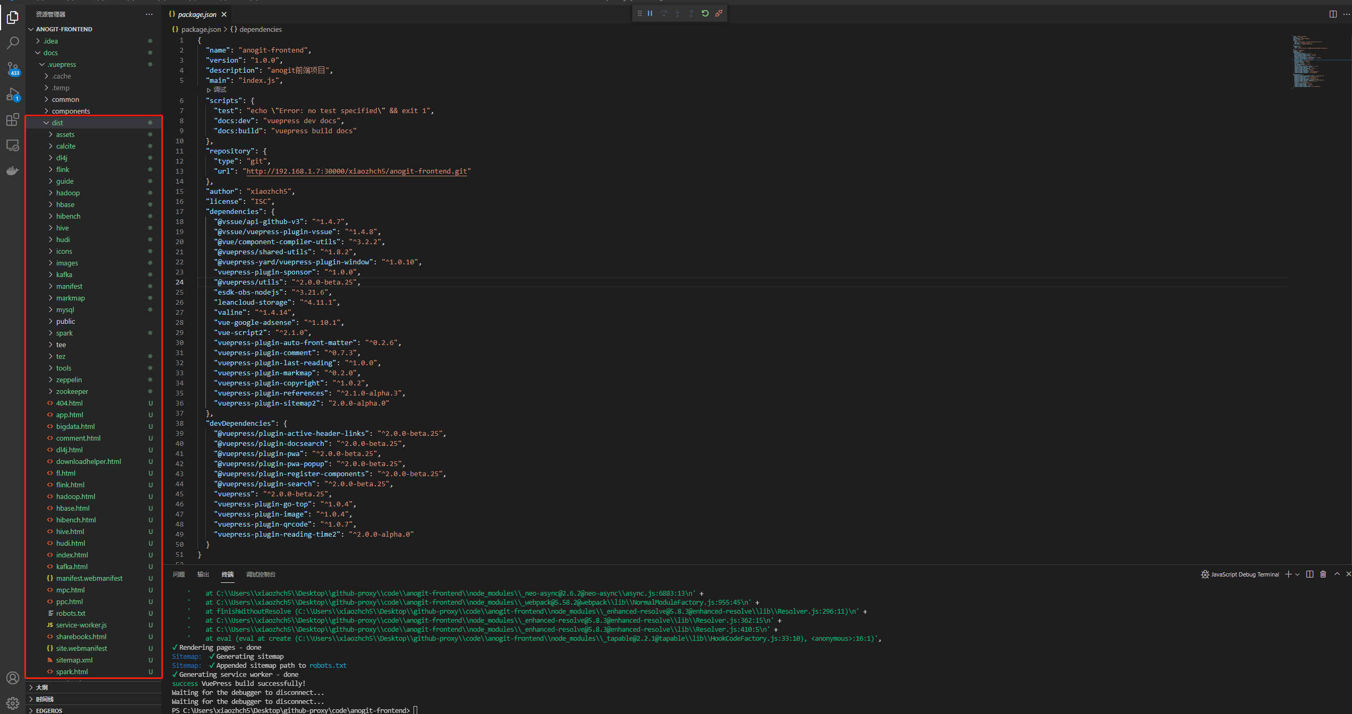Collapse the dist folder
This screenshot has height=714, width=1352.
(x=94, y=123)
